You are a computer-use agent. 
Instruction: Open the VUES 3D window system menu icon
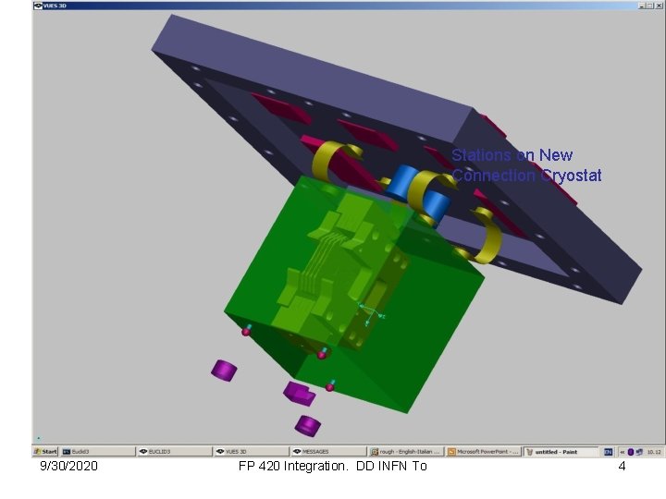tap(38, 6)
